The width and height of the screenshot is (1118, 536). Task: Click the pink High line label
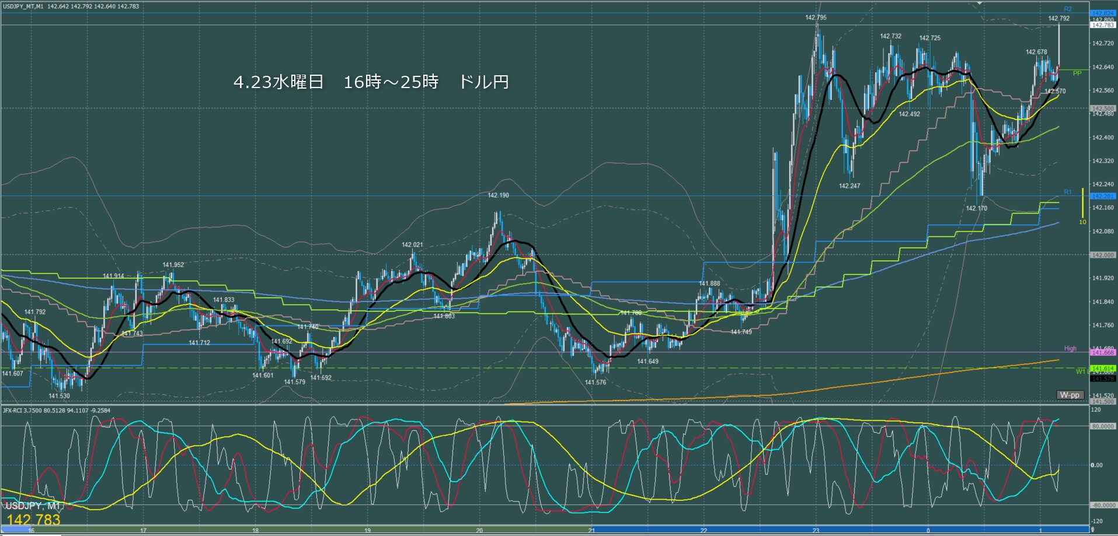[x=1070, y=348]
